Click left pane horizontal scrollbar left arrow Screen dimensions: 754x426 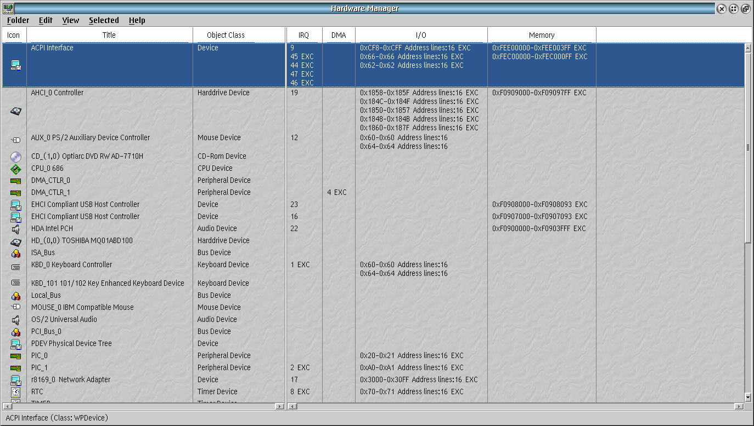point(7,406)
